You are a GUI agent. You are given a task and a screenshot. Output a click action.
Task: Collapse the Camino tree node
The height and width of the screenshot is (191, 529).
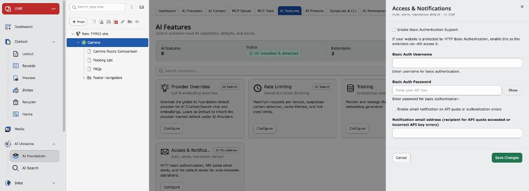79,42
